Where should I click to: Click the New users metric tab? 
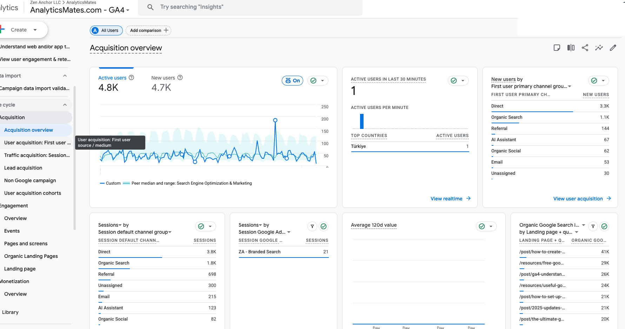(x=167, y=84)
